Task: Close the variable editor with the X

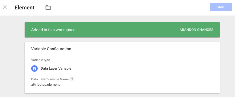Action: 5,7
